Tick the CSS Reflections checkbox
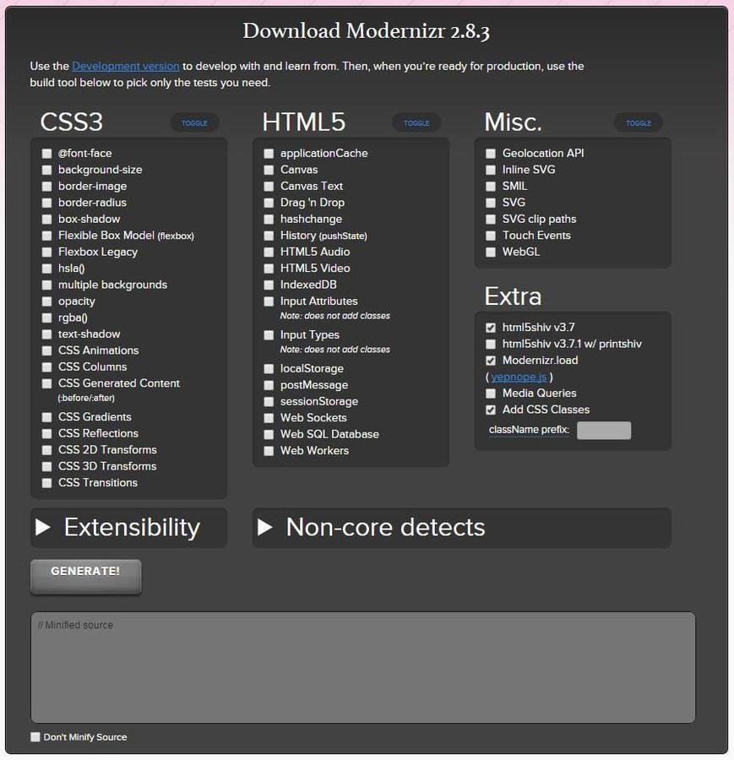 (x=46, y=434)
